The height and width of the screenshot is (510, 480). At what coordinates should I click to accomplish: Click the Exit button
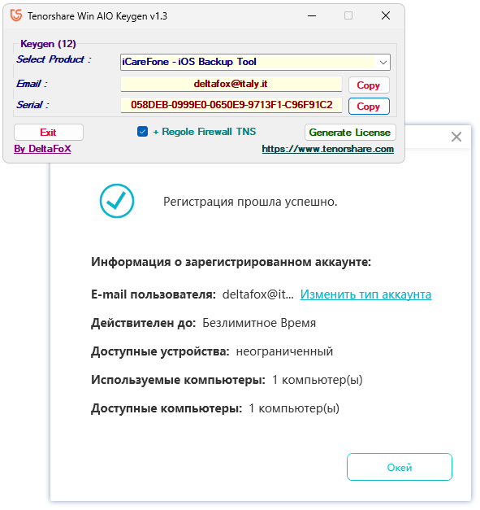[49, 133]
